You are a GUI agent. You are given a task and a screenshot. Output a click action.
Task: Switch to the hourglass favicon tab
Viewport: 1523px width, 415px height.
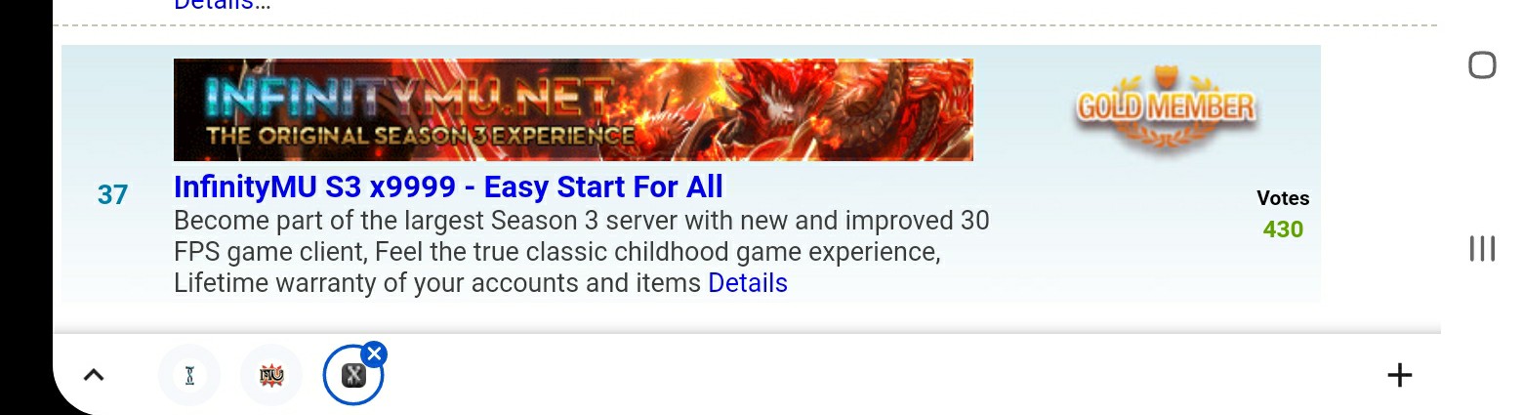(189, 375)
